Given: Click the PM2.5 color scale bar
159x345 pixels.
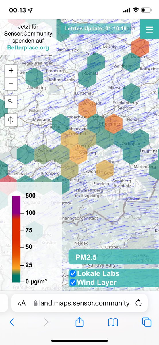Looking at the screenshot, I should [x=16, y=239].
